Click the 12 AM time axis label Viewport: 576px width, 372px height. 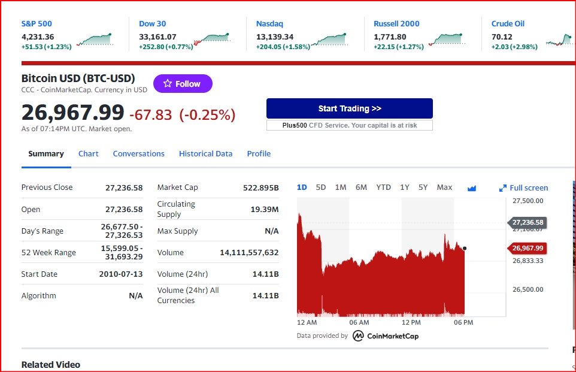click(307, 322)
